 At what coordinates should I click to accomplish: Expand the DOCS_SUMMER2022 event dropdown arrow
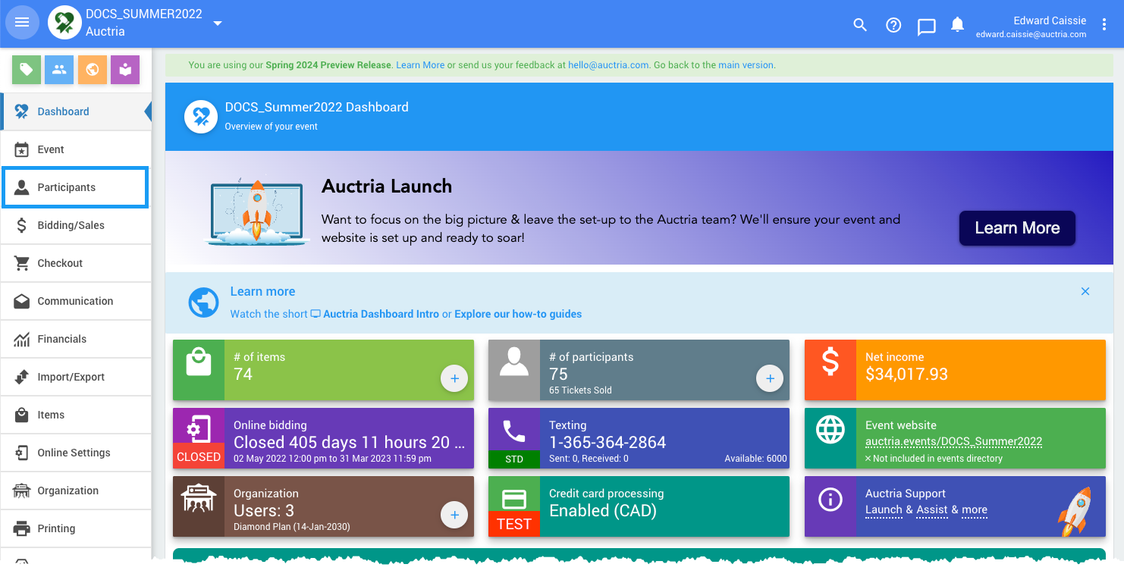tap(218, 24)
